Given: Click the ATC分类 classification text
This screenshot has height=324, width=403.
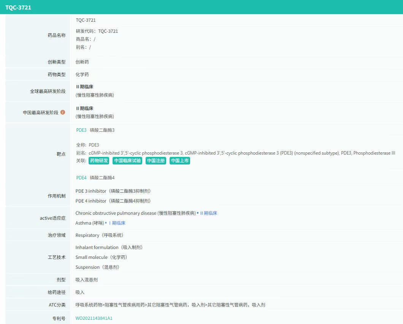Looking at the screenshot, I should coord(170,305).
